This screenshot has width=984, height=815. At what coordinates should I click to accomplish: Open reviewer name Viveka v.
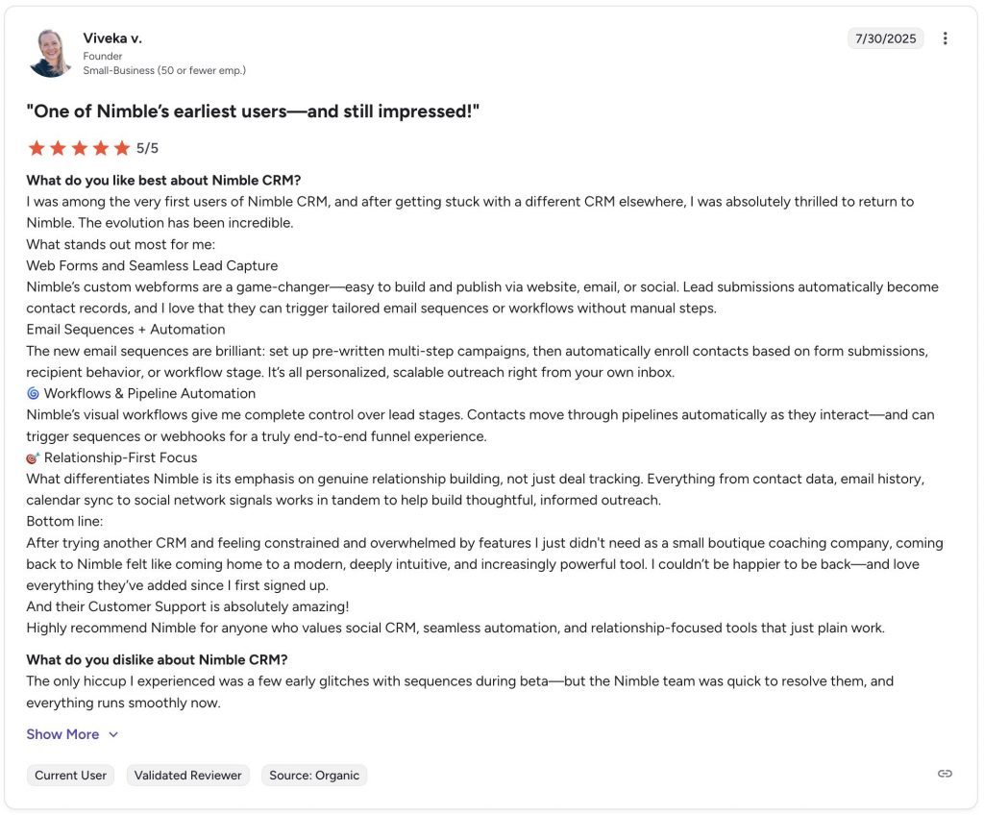[112, 38]
